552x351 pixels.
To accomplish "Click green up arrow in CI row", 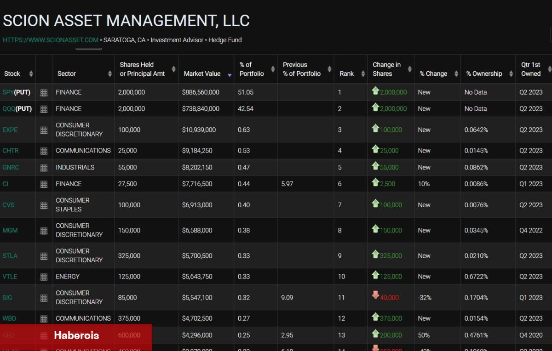I will pyautogui.click(x=375, y=182).
